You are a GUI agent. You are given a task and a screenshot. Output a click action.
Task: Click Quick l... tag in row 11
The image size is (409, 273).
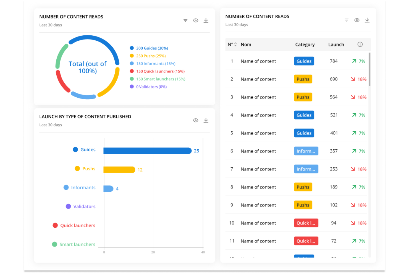306,241
